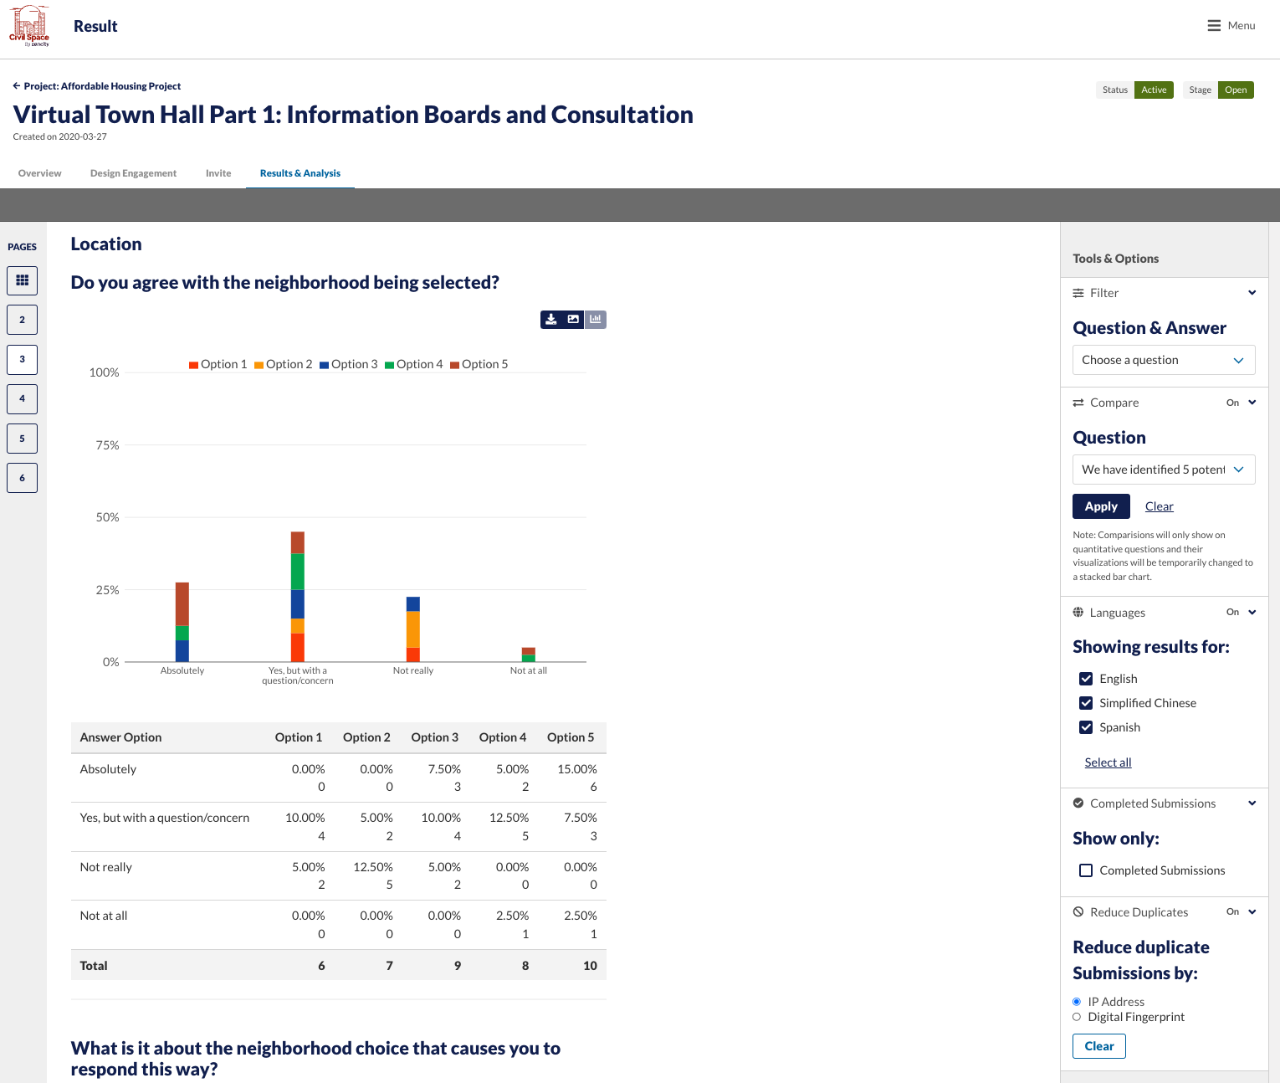Click the Absolutely stacked bar
1280x1083 pixels.
[182, 622]
